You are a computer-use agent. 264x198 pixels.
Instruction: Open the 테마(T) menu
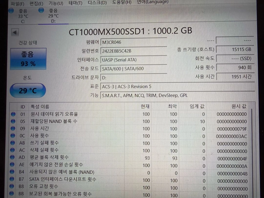pos(76,3)
